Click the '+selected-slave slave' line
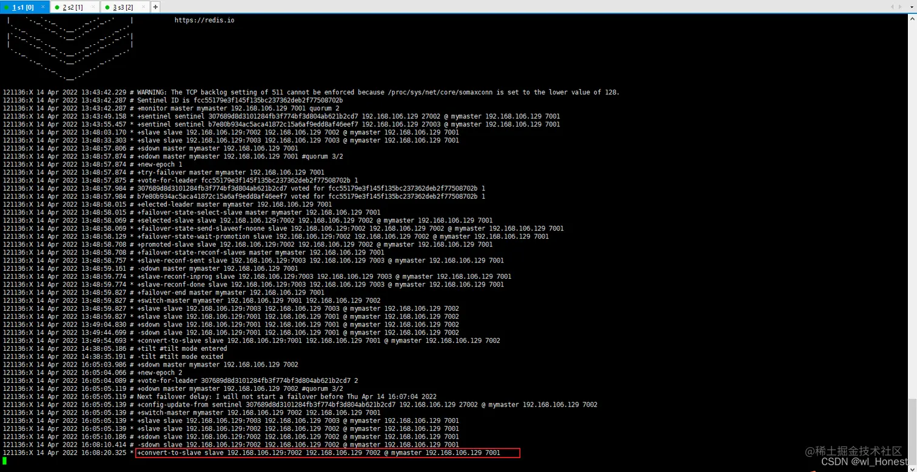This screenshot has height=472, width=917. coord(247,221)
